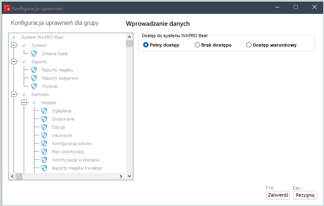Click tree horizontal scroll left arrow

(x=12, y=176)
